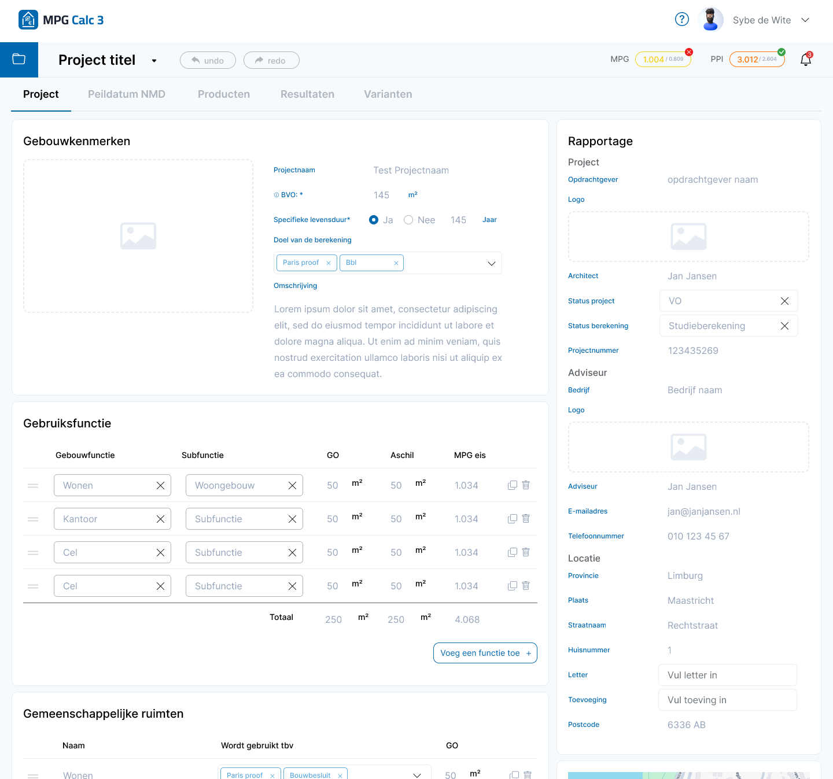Switch to the Producten tab
Screen dimensions: 833x779
point(224,94)
